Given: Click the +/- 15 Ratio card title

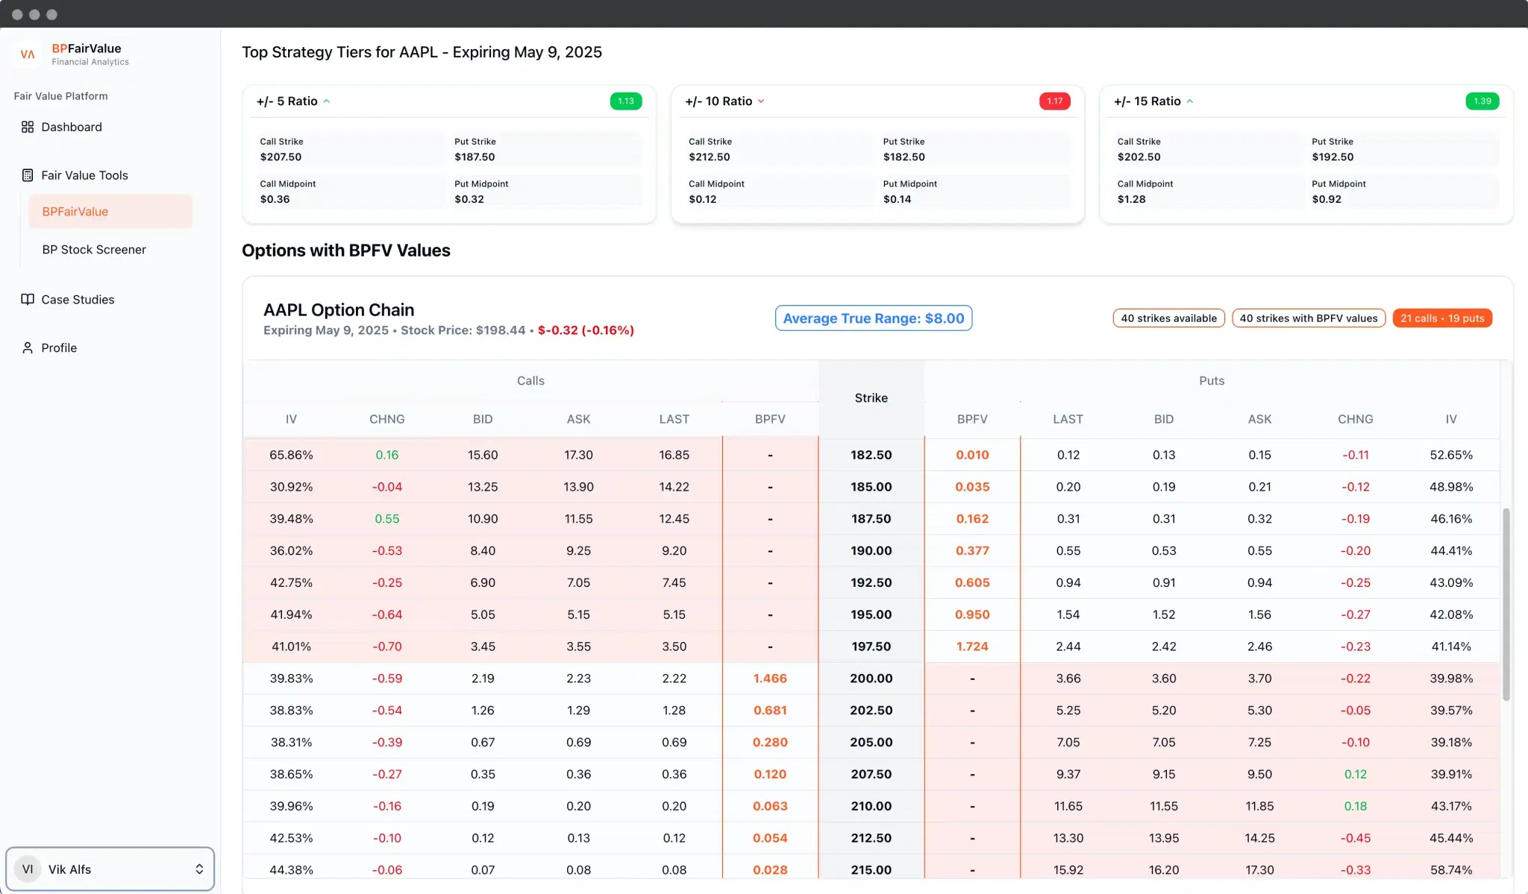Looking at the screenshot, I should pyautogui.click(x=1147, y=101).
